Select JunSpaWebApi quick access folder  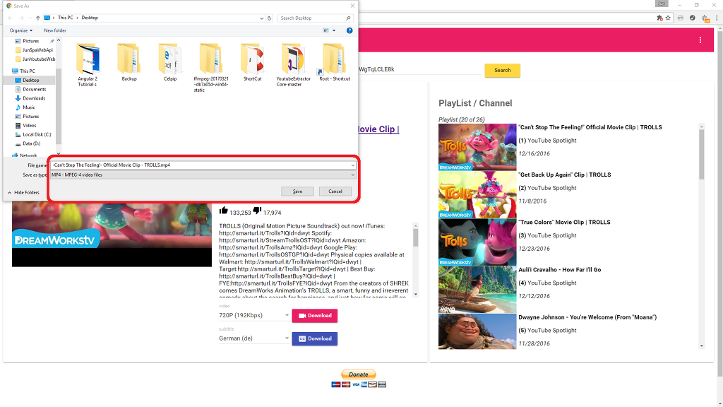click(x=37, y=50)
